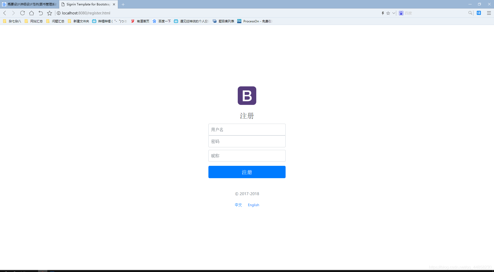Click the 注册 heading text
Viewport: 494px width, 272px height.
[x=247, y=116]
